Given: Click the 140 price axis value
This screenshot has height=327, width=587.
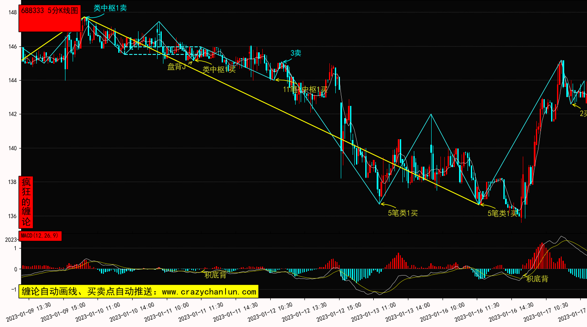Looking at the screenshot, I should 12,148.
